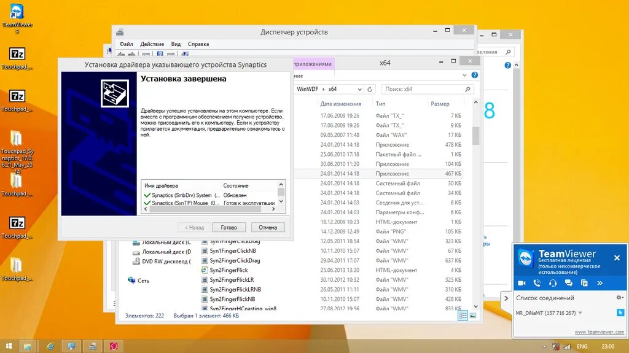The height and width of the screenshot is (353, 629).
Task: Click search magnifier in the background window
Action: click(508, 52)
